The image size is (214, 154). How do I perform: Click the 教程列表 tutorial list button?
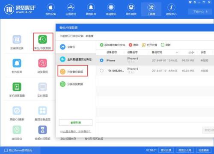coord(76,123)
